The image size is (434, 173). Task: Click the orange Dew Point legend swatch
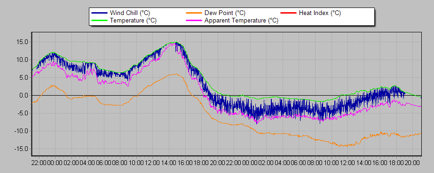[194, 13]
